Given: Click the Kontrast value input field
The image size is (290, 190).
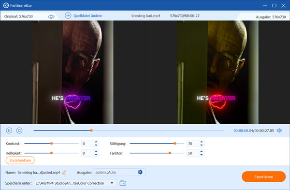Looking at the screenshot, I should pyautogui.click(x=87, y=144).
